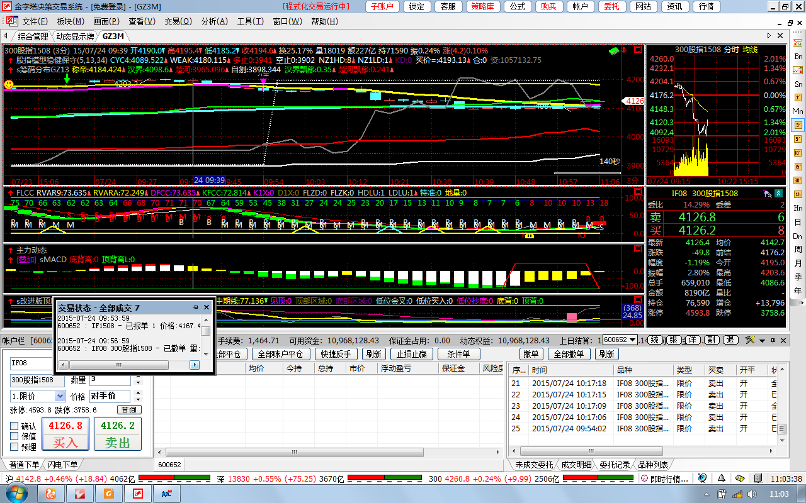
Task: Switch to the 成交明细 tab
Action: [x=576, y=465]
